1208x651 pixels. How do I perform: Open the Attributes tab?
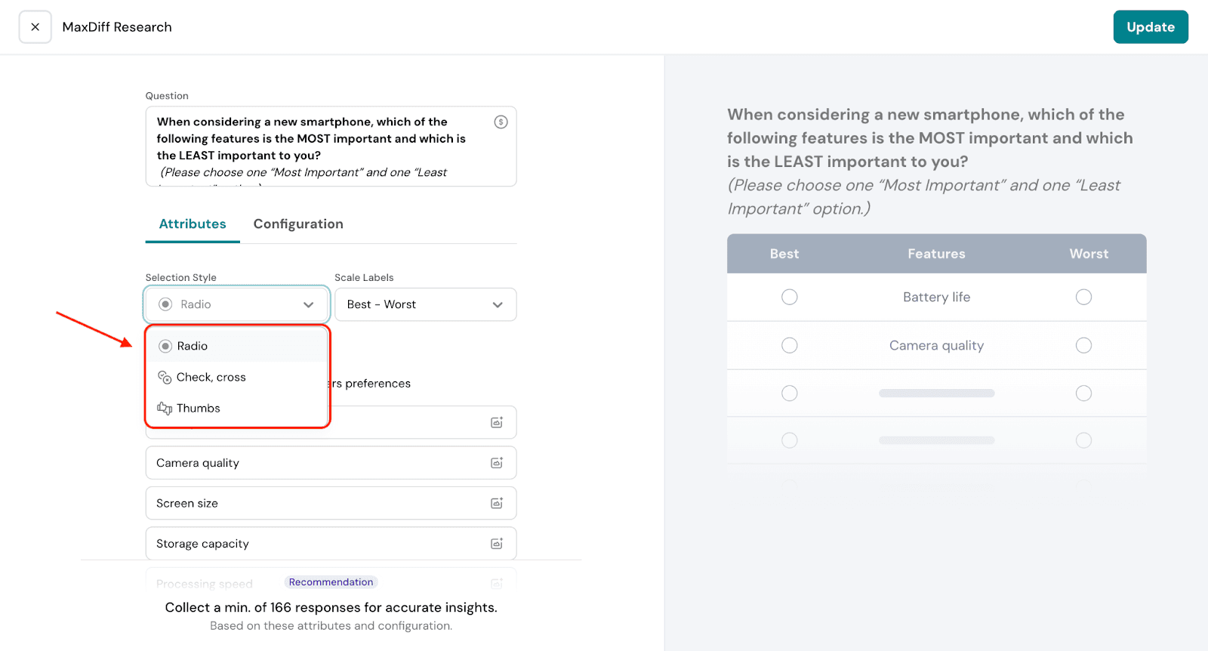pyautogui.click(x=193, y=224)
